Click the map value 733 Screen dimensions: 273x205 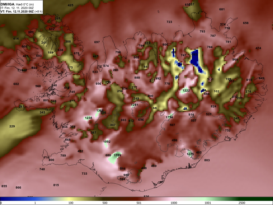pos(84,174)
